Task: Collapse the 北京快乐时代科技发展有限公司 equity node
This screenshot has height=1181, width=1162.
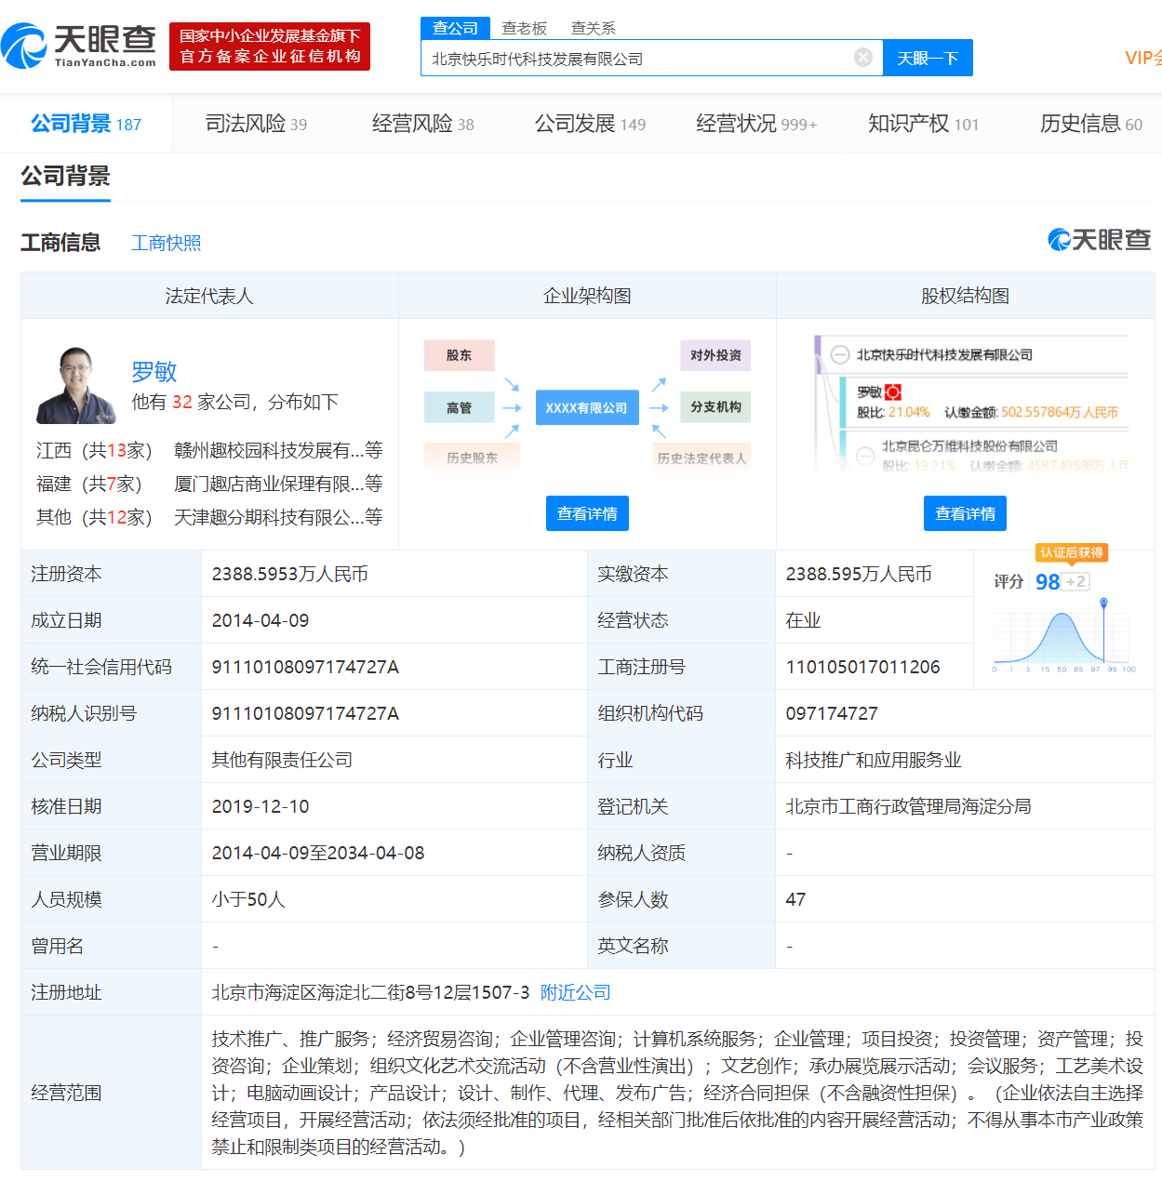Action: [x=840, y=353]
